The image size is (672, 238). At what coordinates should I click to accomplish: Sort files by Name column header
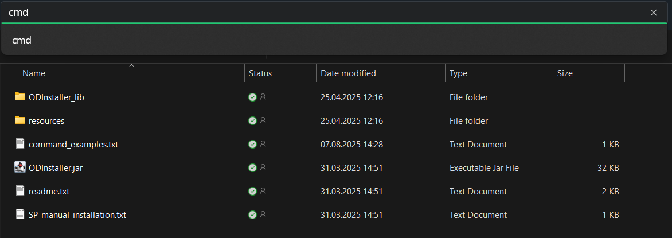(x=34, y=73)
